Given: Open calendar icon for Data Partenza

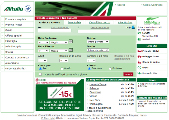Looking at the screenshot, I should coord(71,41).
